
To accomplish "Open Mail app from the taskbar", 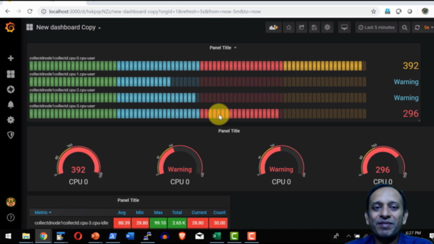I will [x=199, y=236].
